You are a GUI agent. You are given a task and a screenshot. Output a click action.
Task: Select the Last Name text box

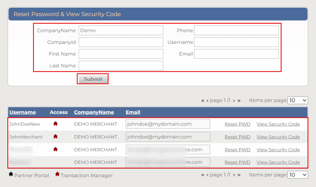click(x=121, y=66)
